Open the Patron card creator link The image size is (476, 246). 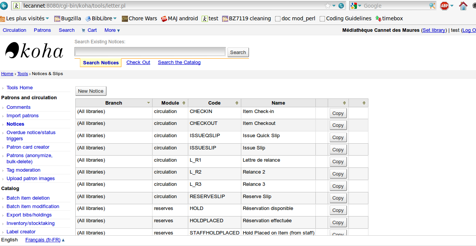tap(28, 147)
